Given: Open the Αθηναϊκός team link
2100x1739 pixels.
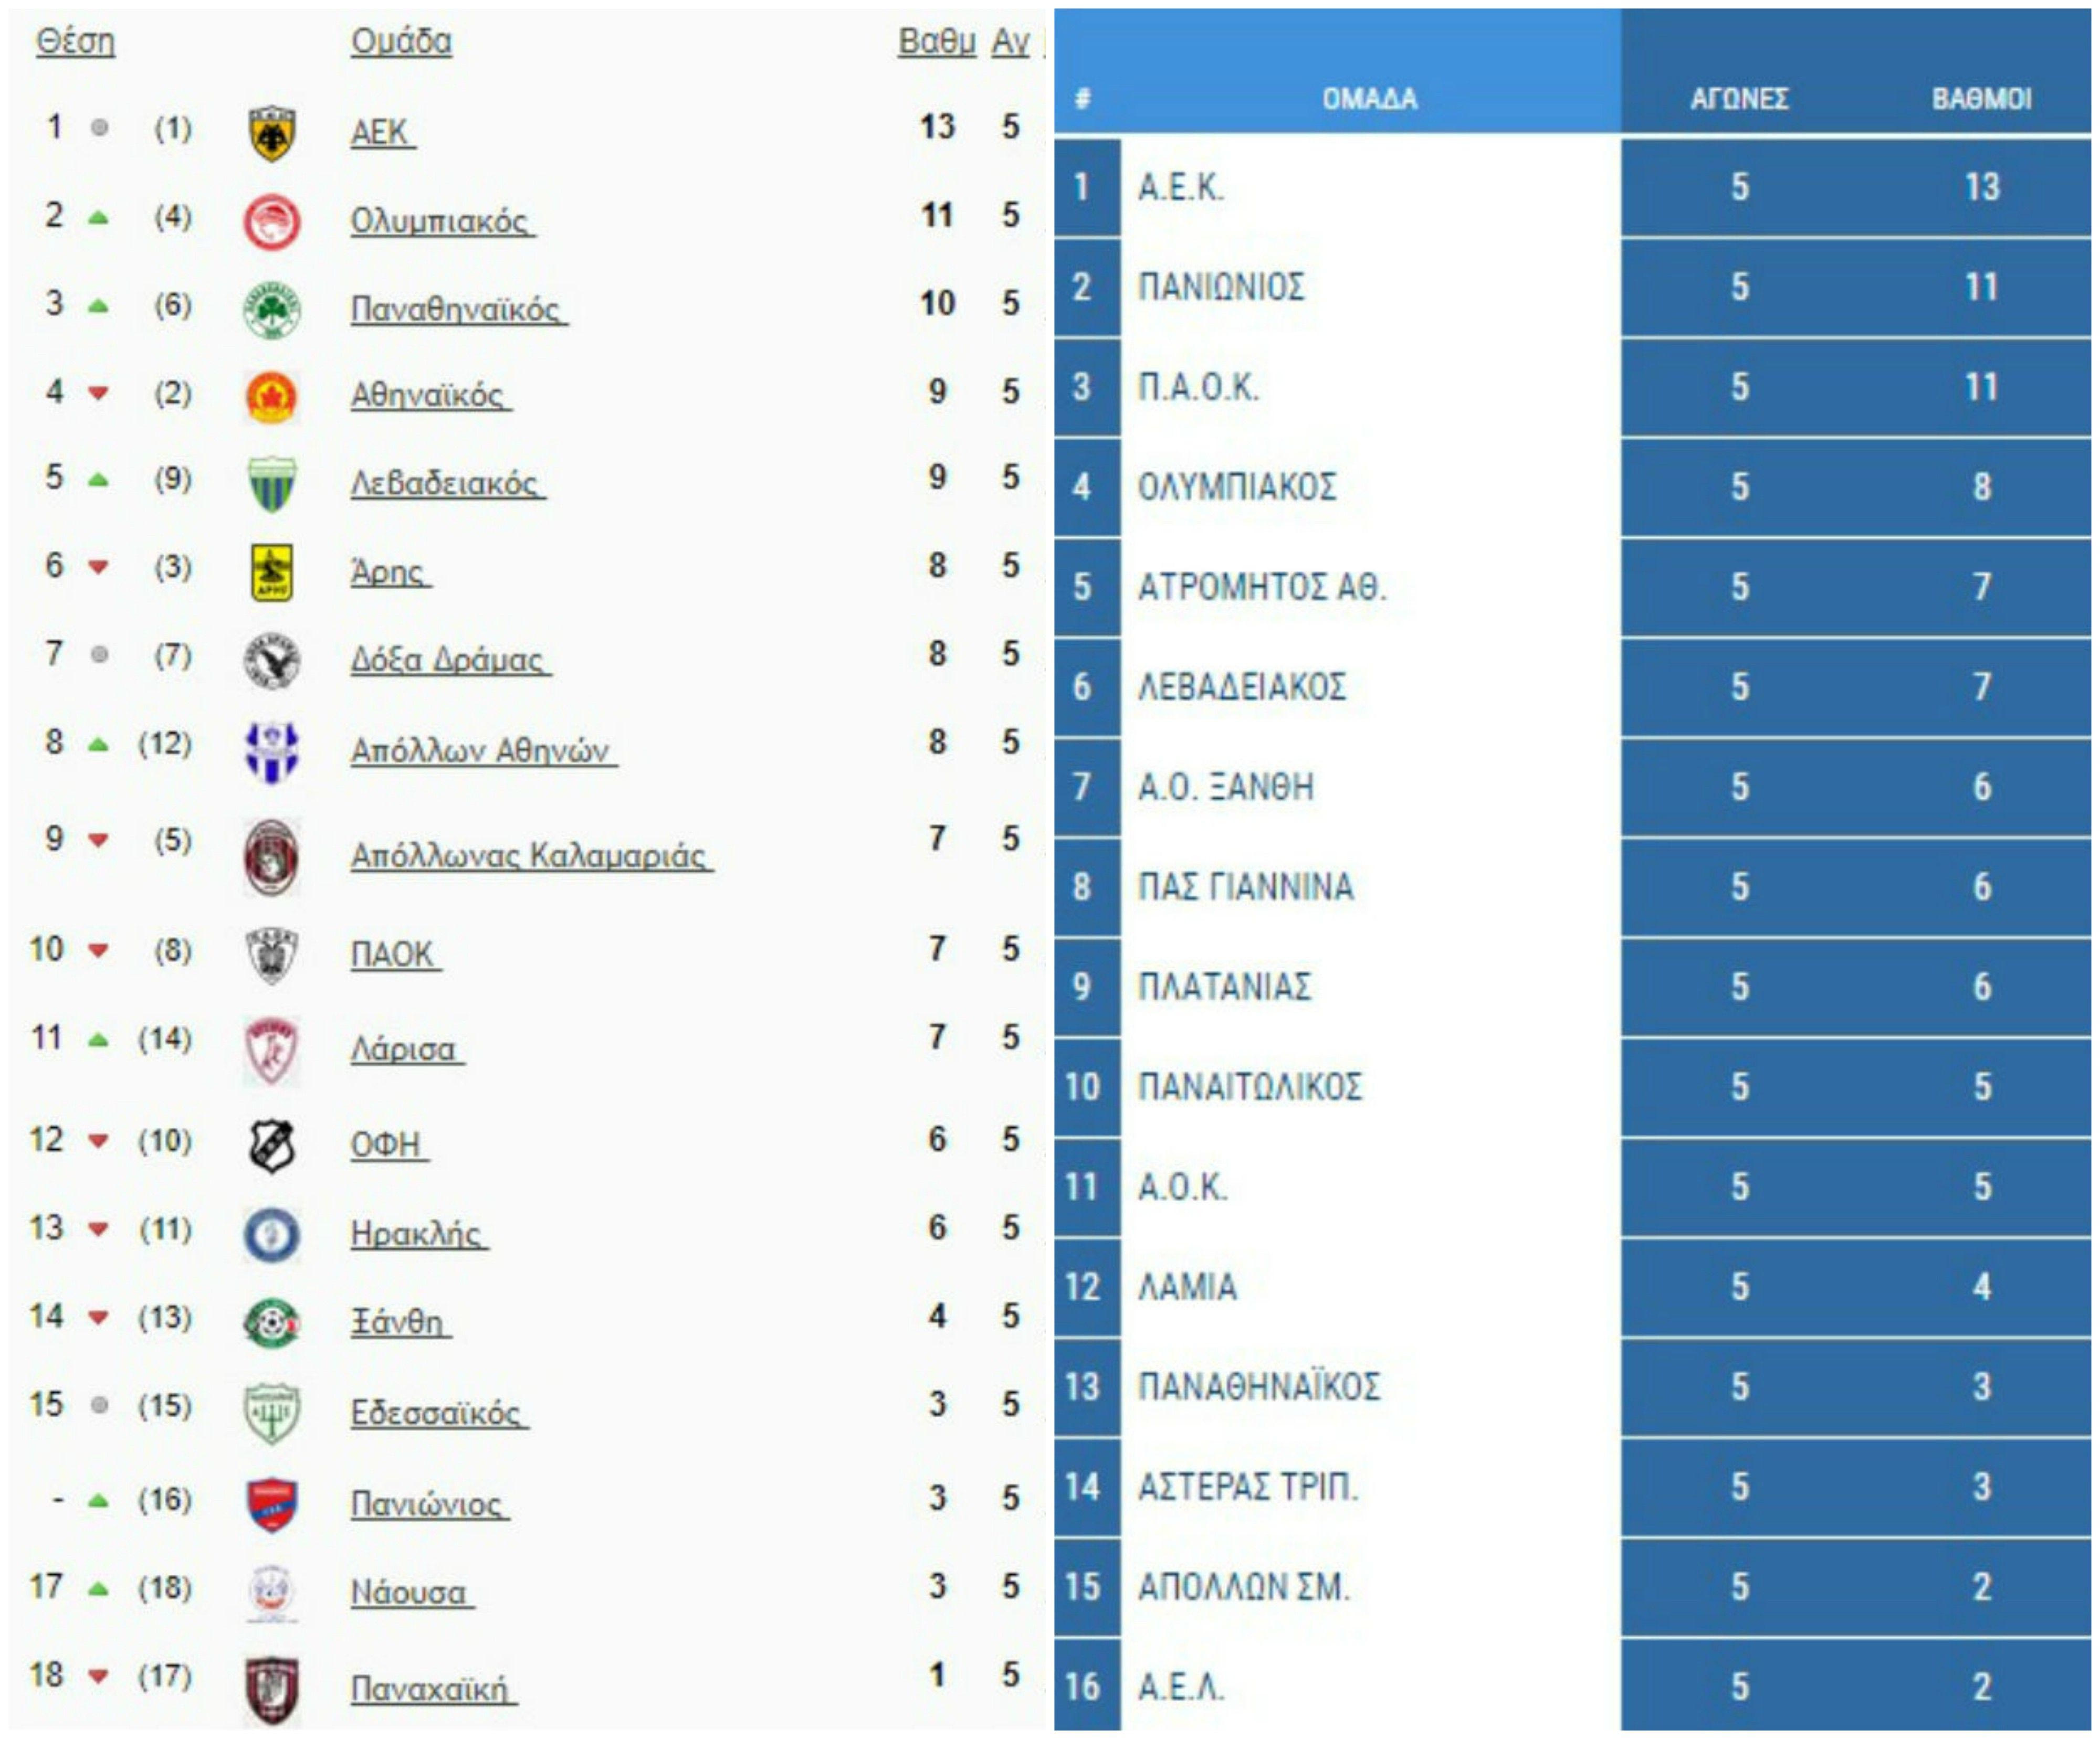Looking at the screenshot, I should [427, 396].
